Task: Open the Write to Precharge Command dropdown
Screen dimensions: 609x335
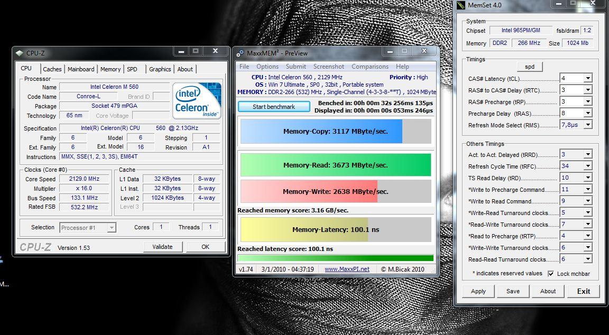Action: click(x=588, y=190)
